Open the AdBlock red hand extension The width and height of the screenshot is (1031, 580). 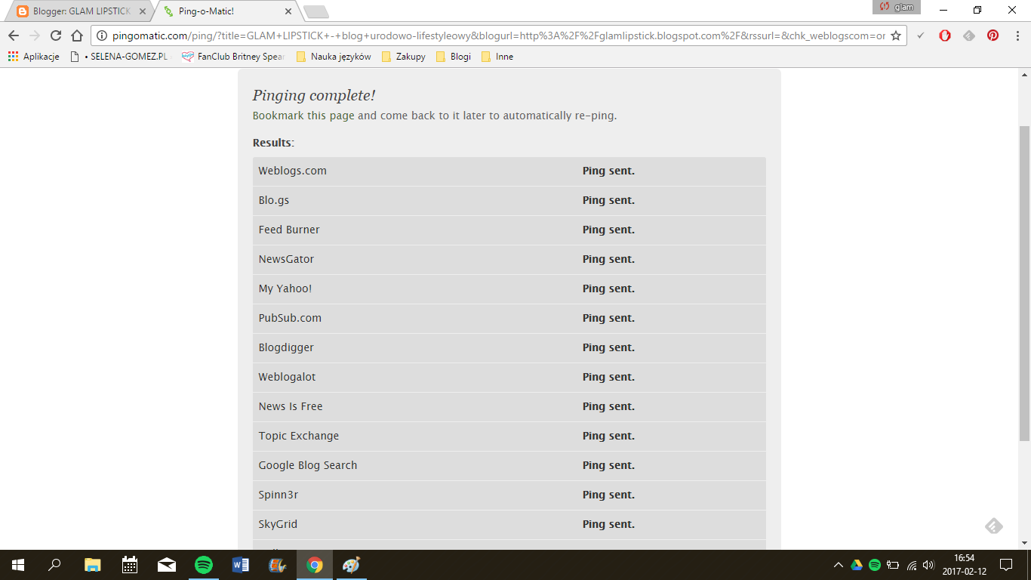945,35
